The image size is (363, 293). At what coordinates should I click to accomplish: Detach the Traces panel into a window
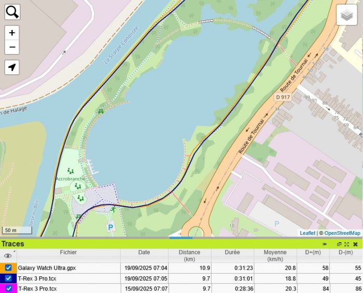(339, 244)
